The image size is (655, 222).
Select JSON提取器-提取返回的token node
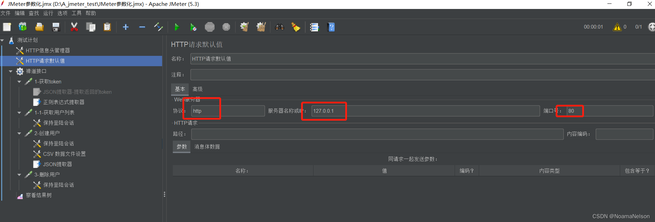[77, 92]
